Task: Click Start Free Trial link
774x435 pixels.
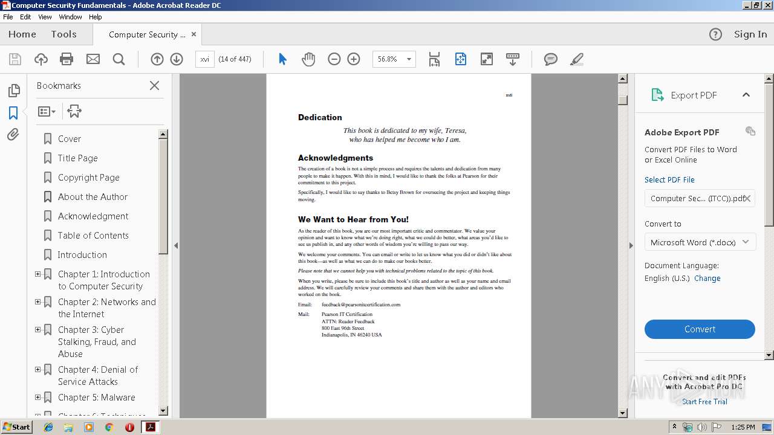Action: pyautogui.click(x=704, y=402)
